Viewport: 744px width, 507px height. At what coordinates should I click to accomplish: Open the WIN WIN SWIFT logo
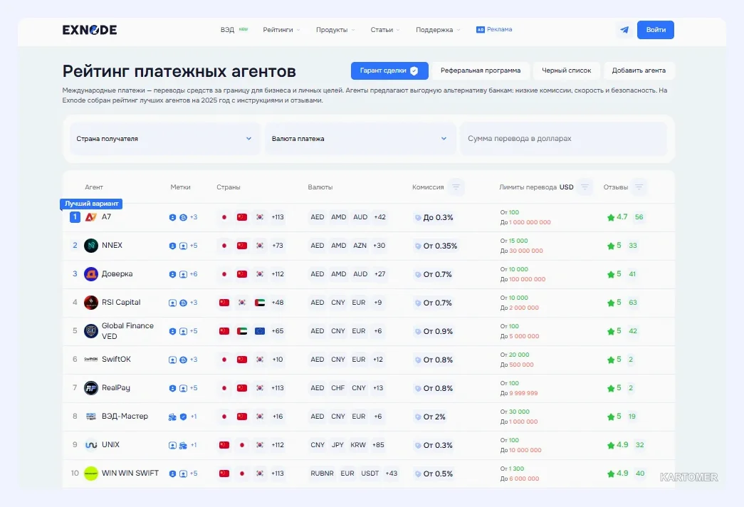(x=91, y=474)
